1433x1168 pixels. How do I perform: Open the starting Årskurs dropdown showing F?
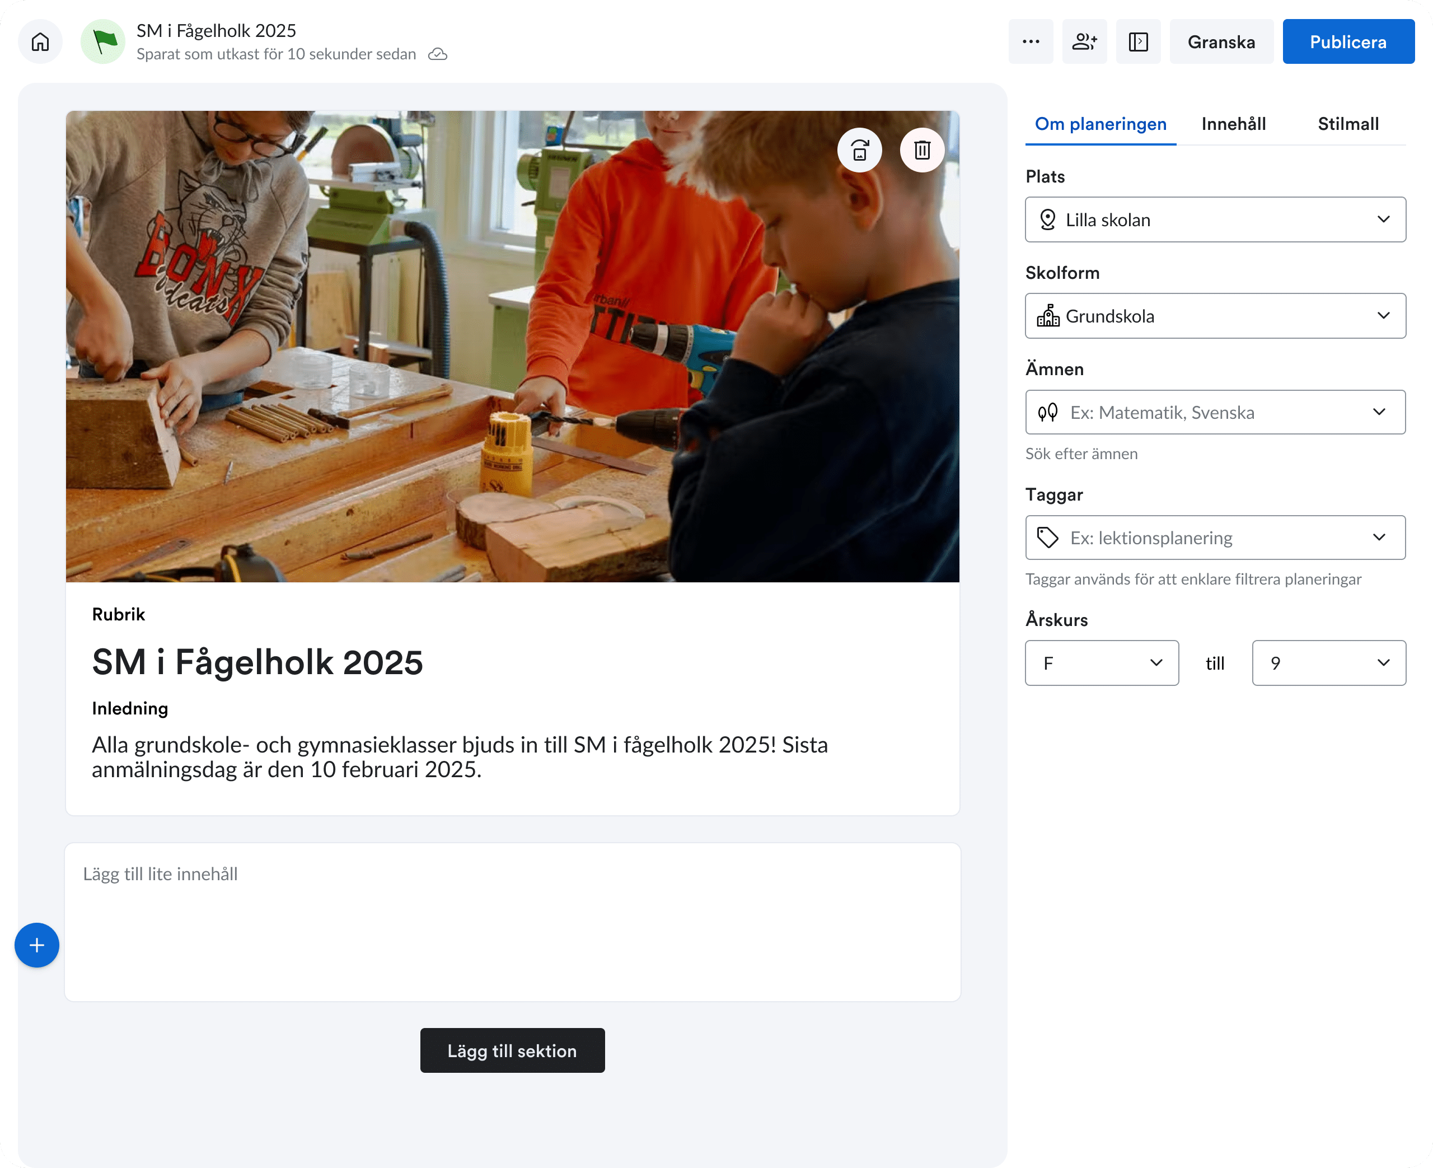pos(1101,663)
